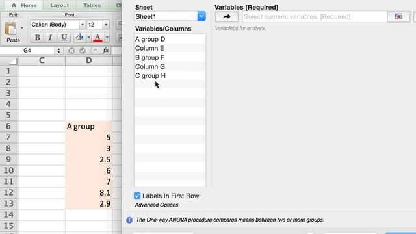Click the Name Box showing G4
416x234 pixels.
(27, 51)
